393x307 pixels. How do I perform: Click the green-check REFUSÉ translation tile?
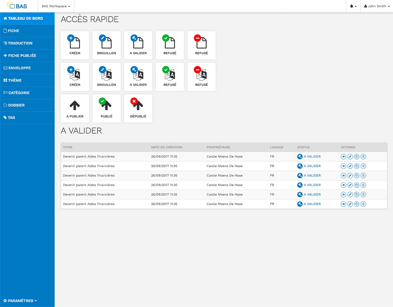[170, 77]
